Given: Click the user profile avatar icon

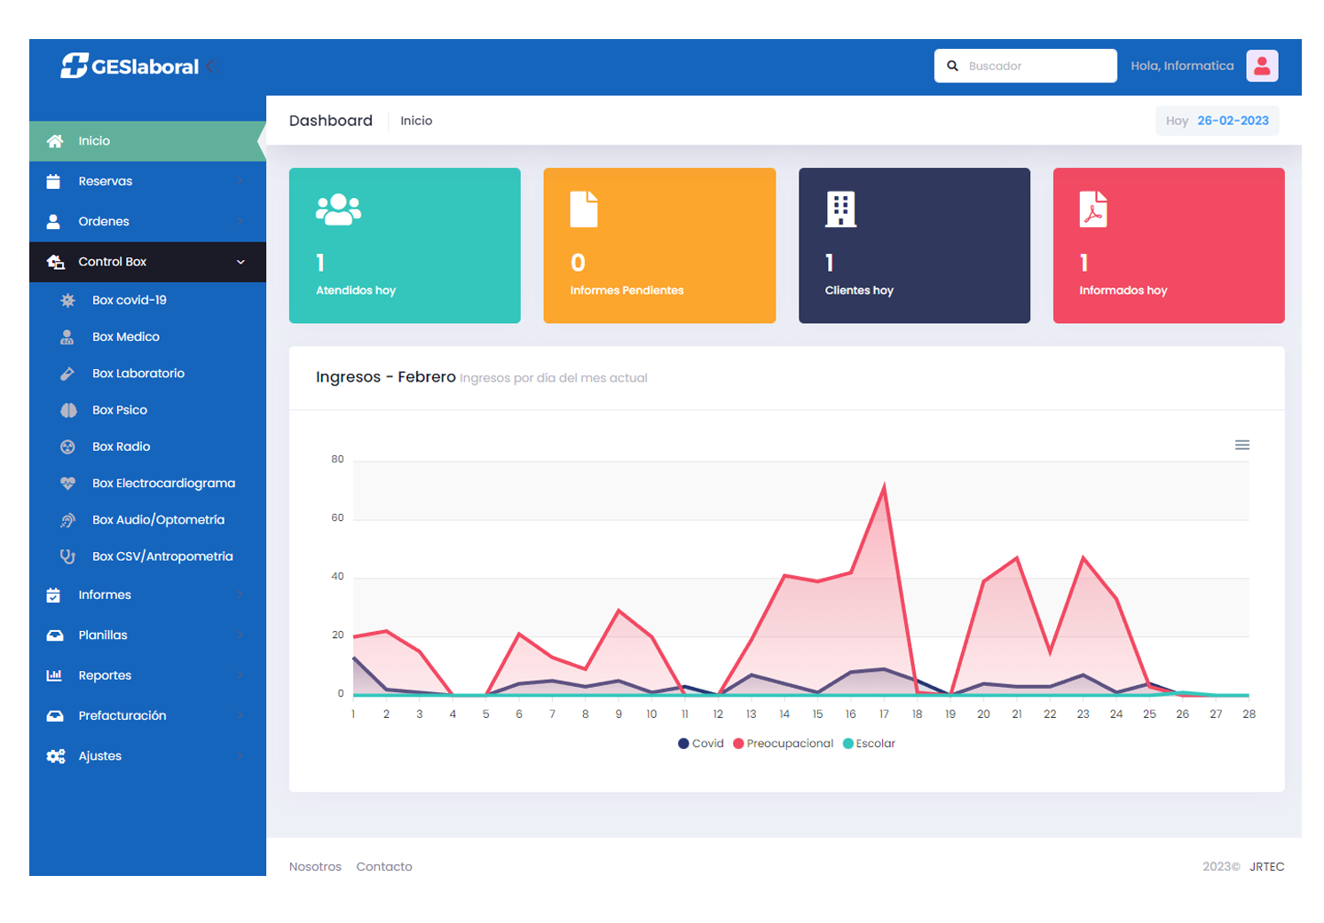Looking at the screenshot, I should point(1261,66).
